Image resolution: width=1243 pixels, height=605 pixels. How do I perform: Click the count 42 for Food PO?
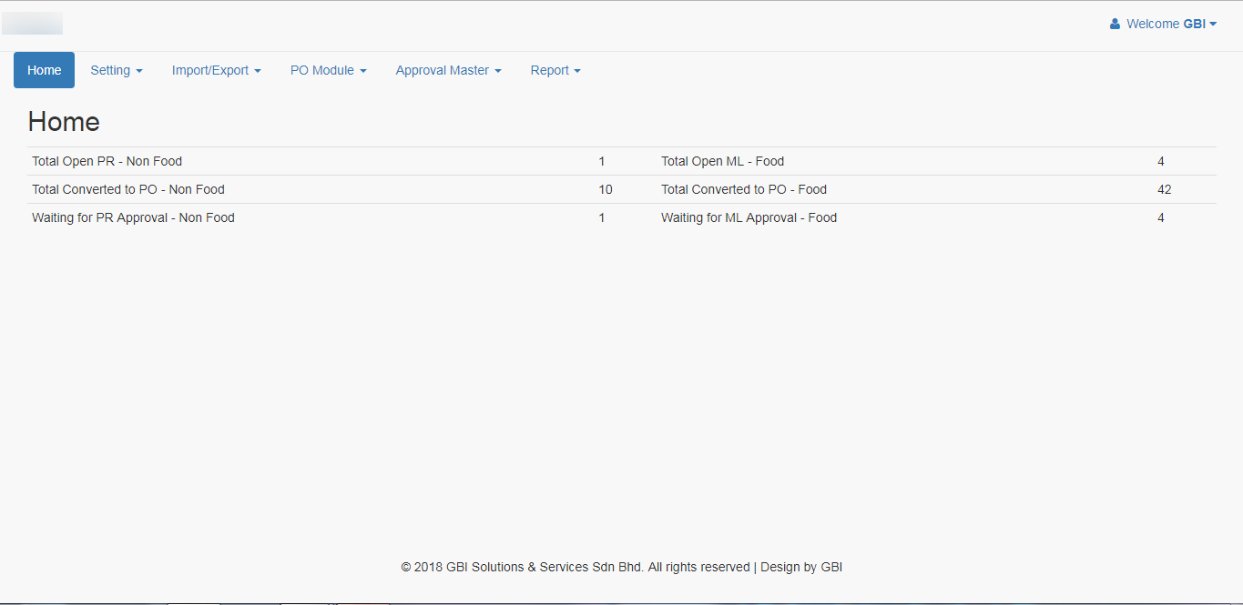[x=1164, y=189]
